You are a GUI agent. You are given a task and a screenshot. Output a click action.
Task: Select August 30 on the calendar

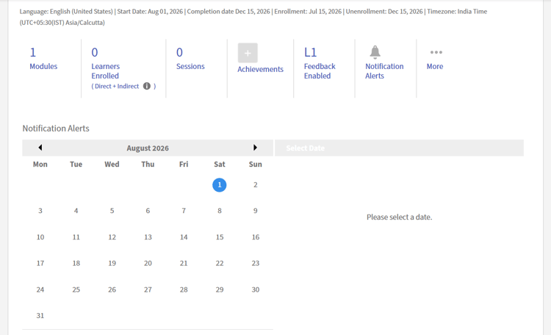point(256,289)
